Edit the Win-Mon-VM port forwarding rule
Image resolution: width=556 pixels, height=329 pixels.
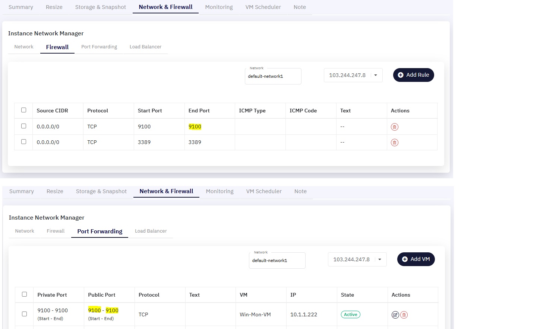pos(395,315)
